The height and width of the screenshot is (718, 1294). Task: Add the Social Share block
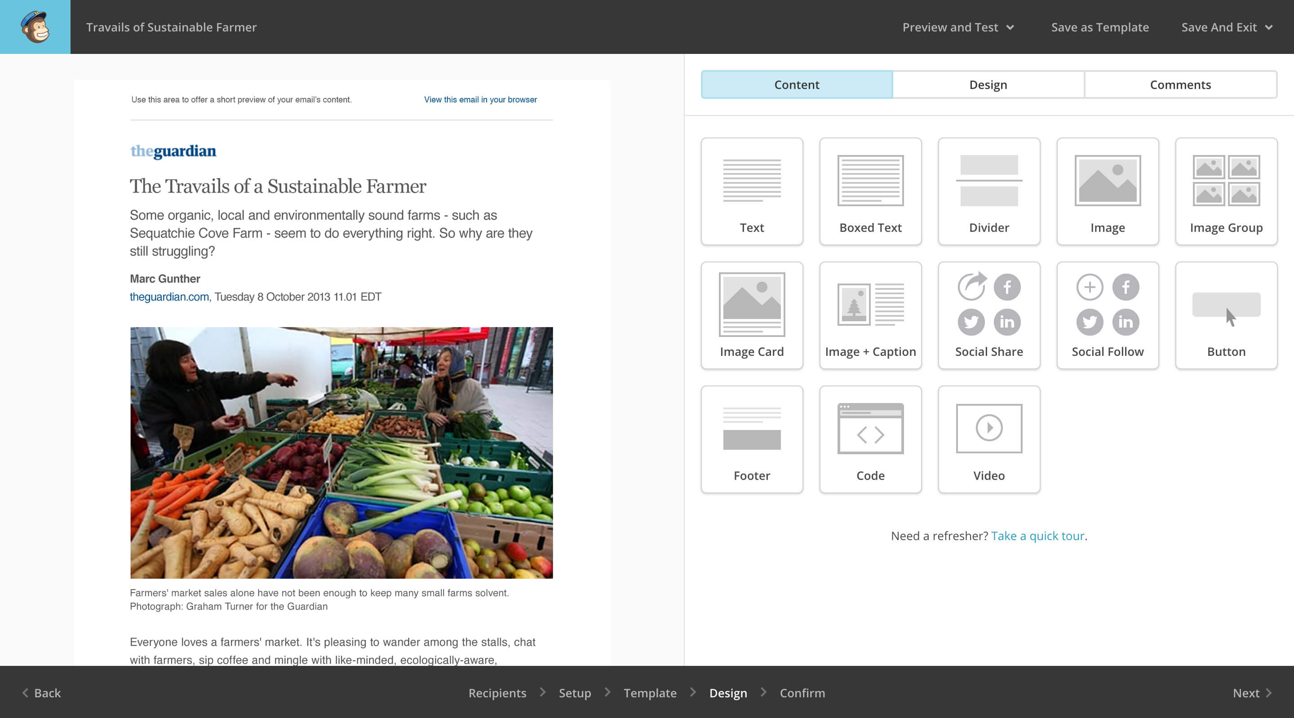point(988,315)
